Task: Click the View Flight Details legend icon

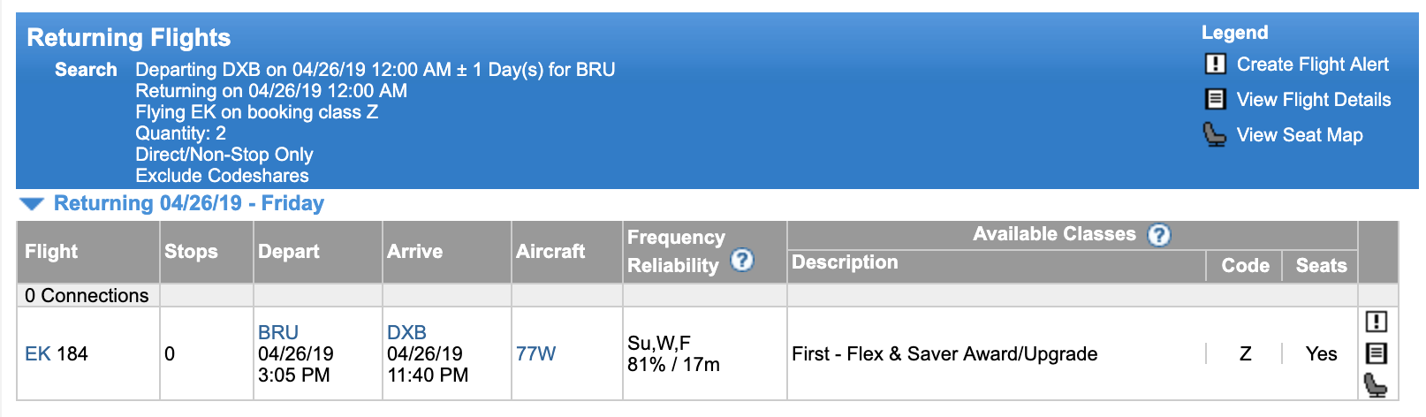Action: coord(1216,99)
